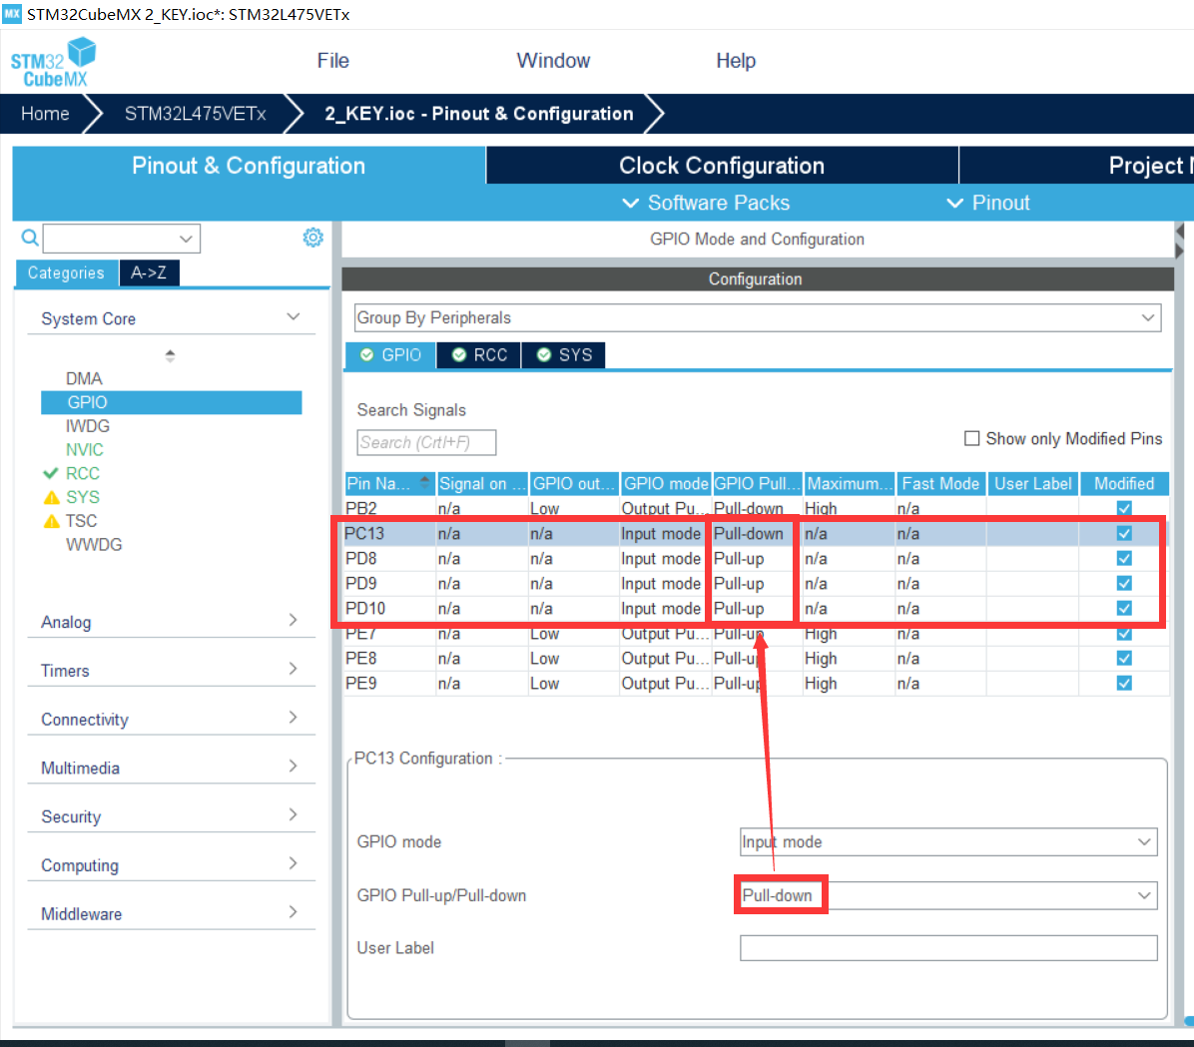This screenshot has height=1047, width=1194.
Task: Open the settings gear icon in left panel
Action: pos(312,238)
